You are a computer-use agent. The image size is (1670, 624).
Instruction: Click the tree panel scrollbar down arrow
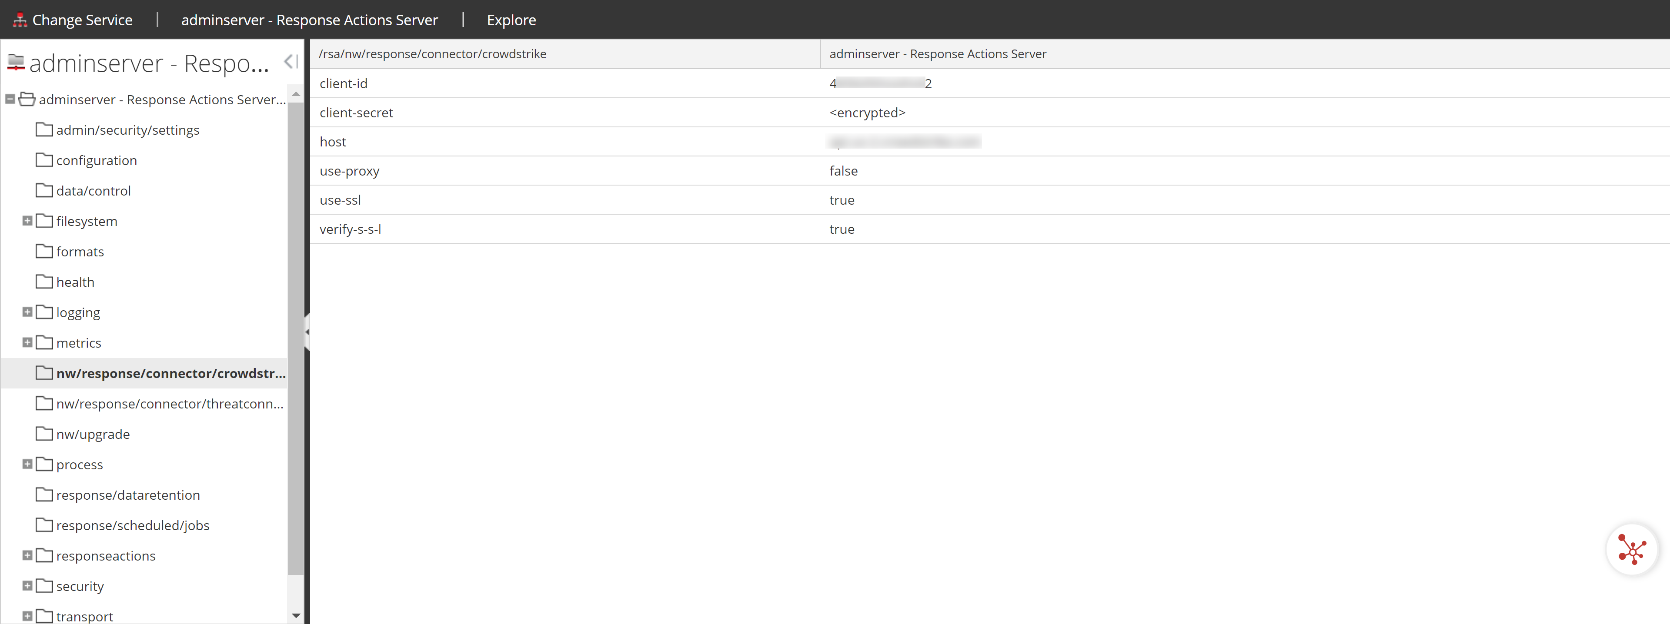pos(296,616)
